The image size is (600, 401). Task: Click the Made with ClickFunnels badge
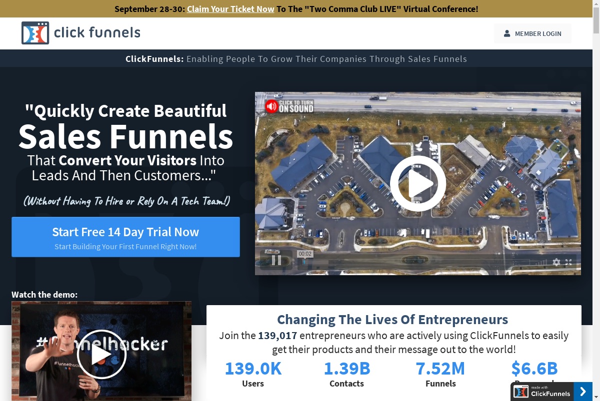(542, 391)
